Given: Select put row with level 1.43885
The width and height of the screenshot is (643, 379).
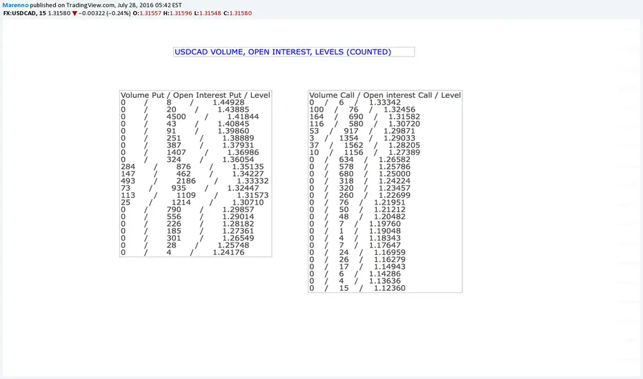Looking at the screenshot, I should point(185,110).
